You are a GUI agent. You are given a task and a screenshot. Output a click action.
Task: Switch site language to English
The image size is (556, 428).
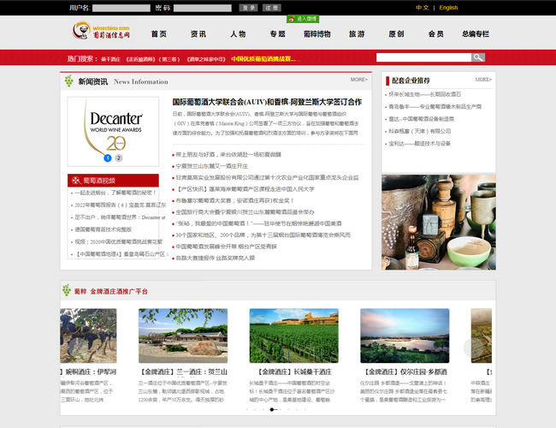[x=448, y=8]
